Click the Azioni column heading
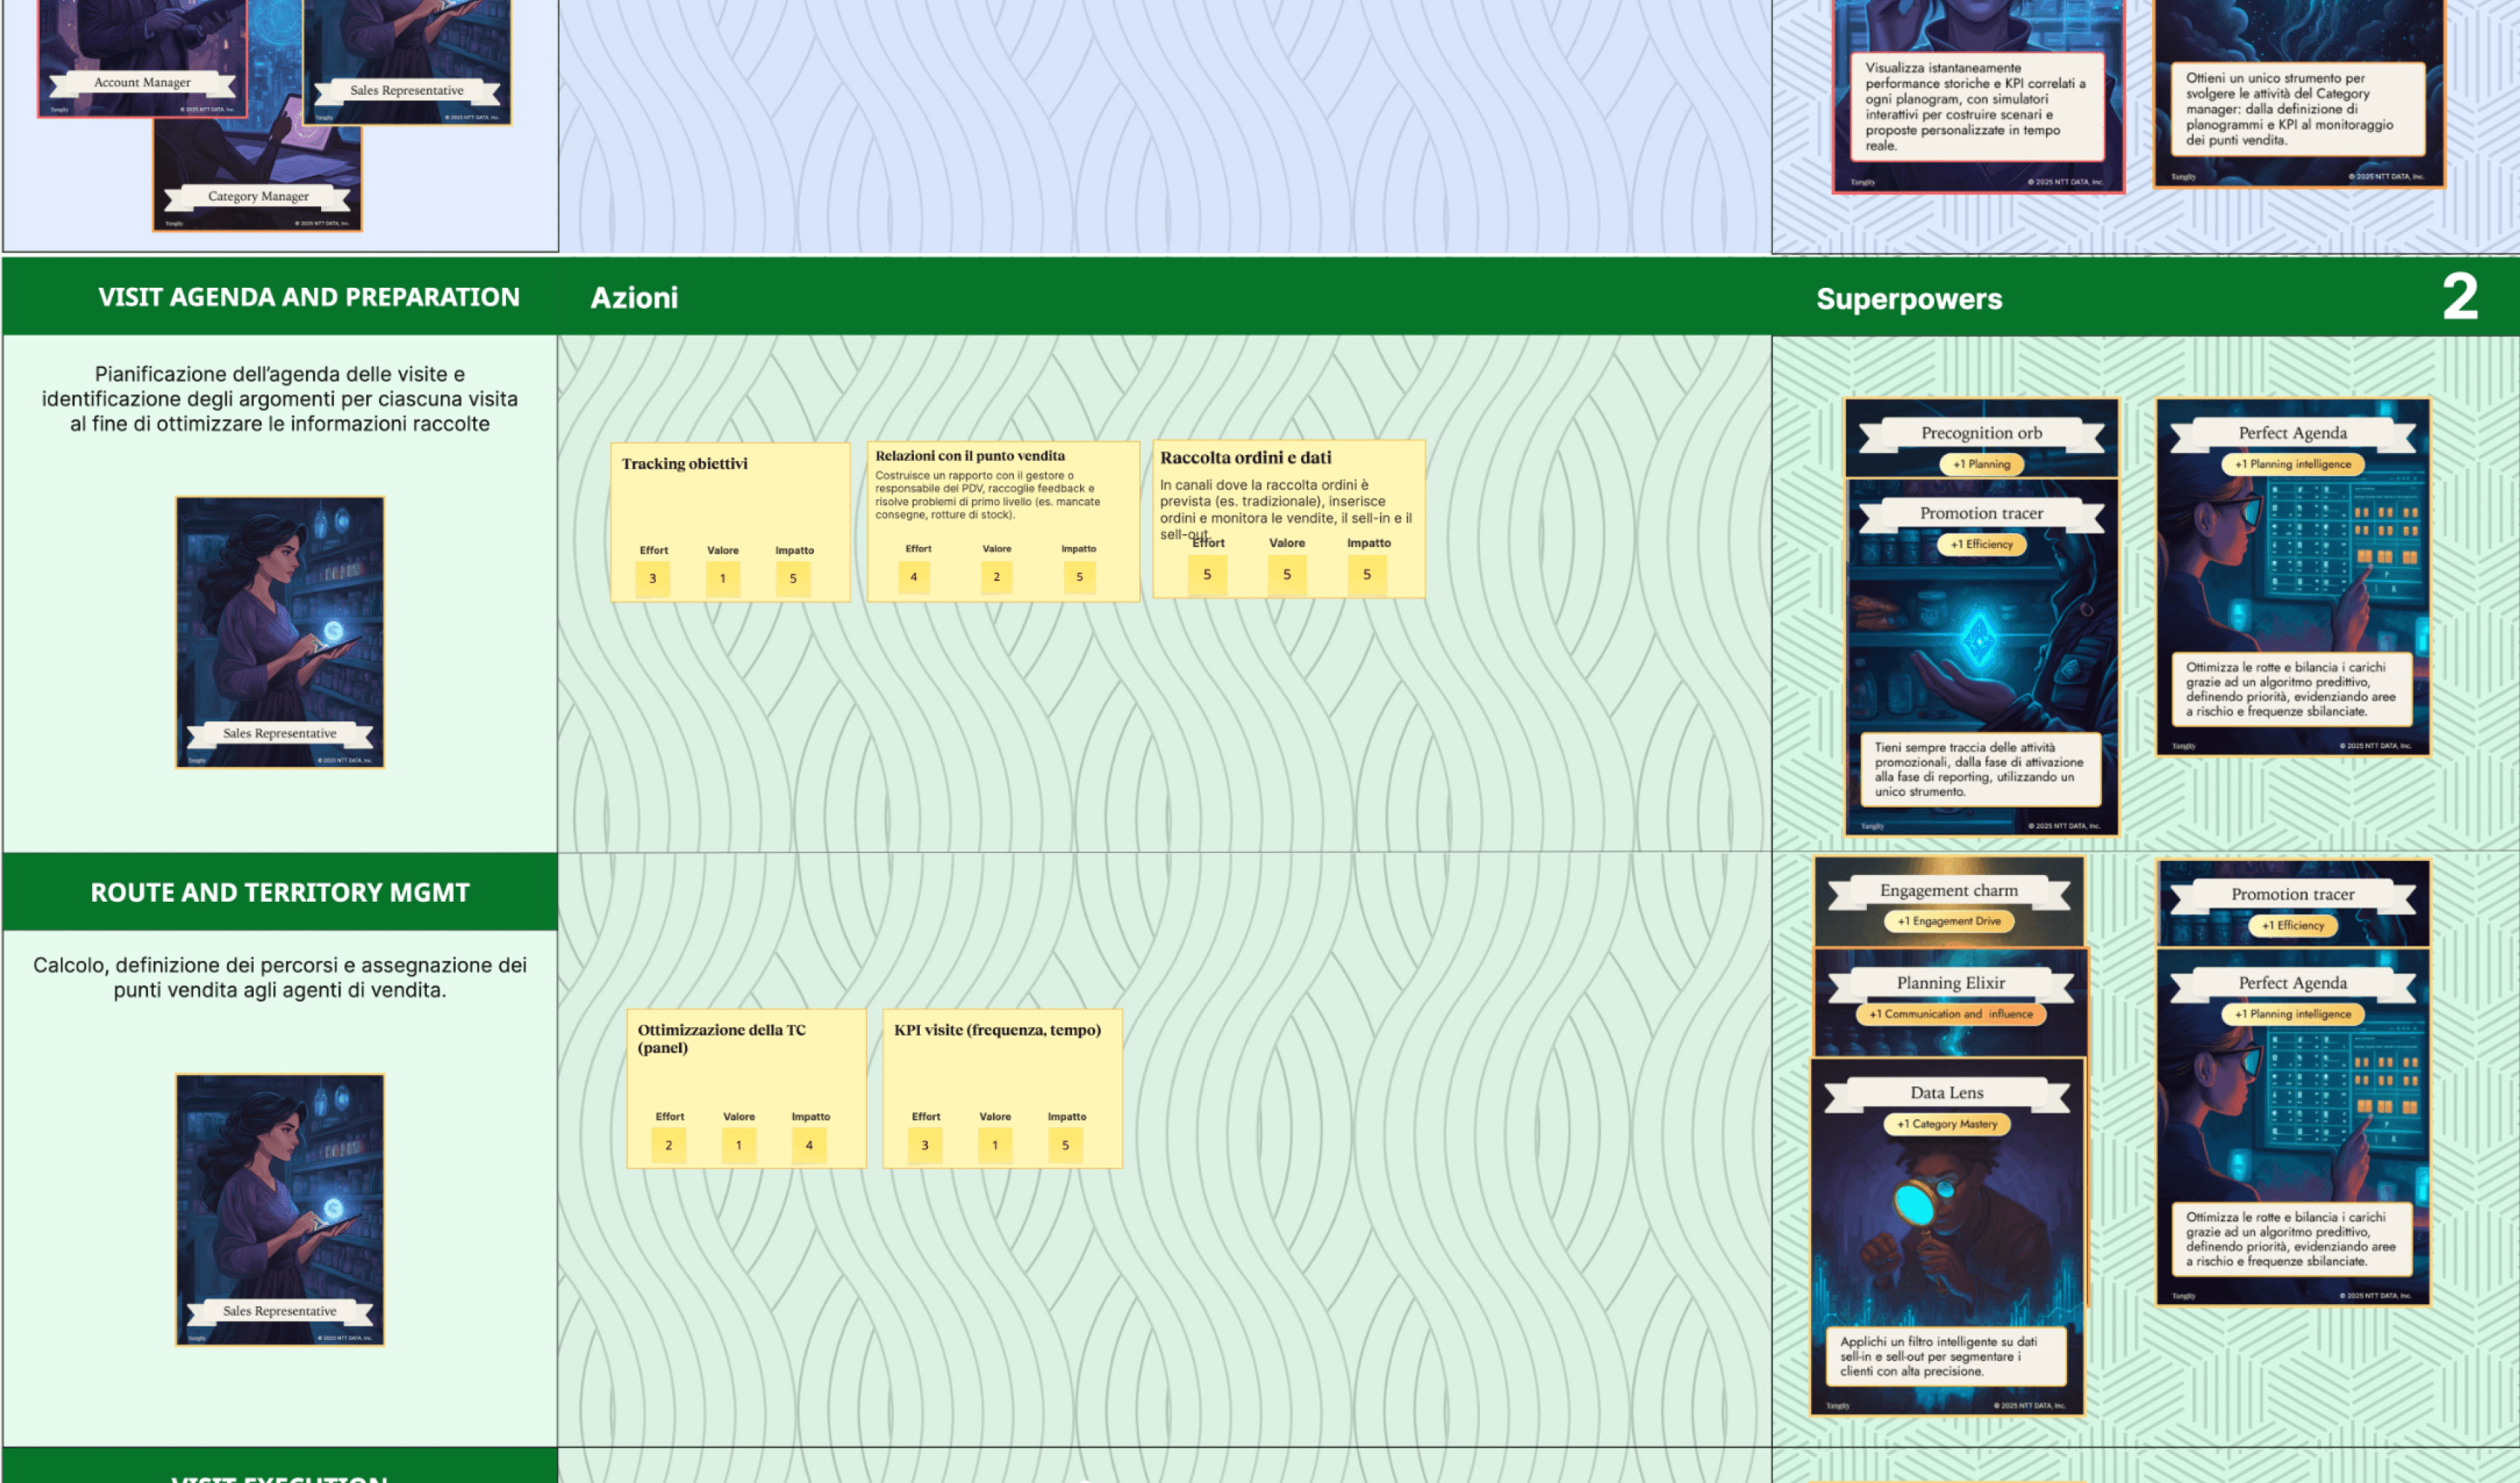Screen dimensions: 2520x1483 click(x=634, y=298)
